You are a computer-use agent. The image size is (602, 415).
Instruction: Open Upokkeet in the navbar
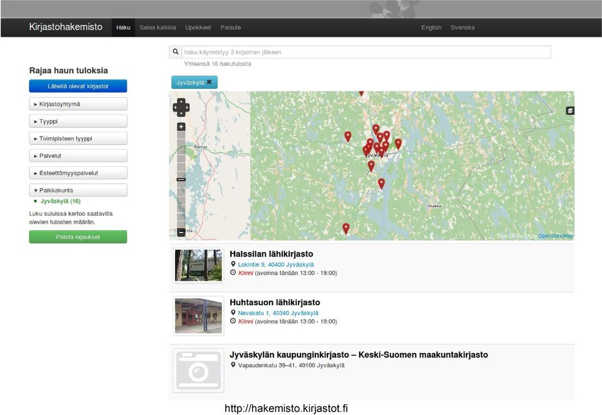pyautogui.click(x=198, y=28)
